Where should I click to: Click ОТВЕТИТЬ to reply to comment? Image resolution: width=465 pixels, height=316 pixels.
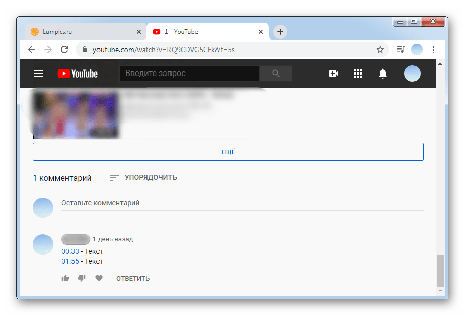click(133, 279)
